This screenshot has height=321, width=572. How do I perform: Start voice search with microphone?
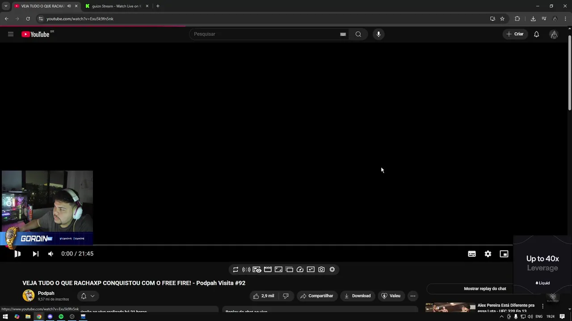(x=379, y=34)
